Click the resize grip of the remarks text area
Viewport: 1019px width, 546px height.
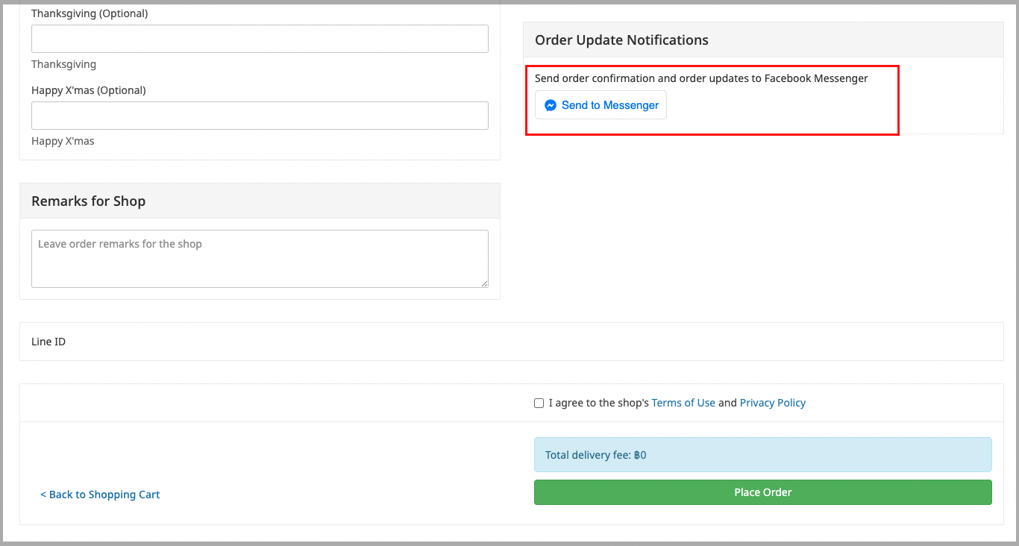(x=484, y=283)
